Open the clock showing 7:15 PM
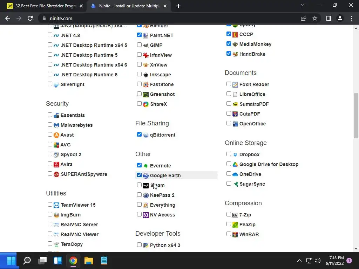 [x=335, y=261]
